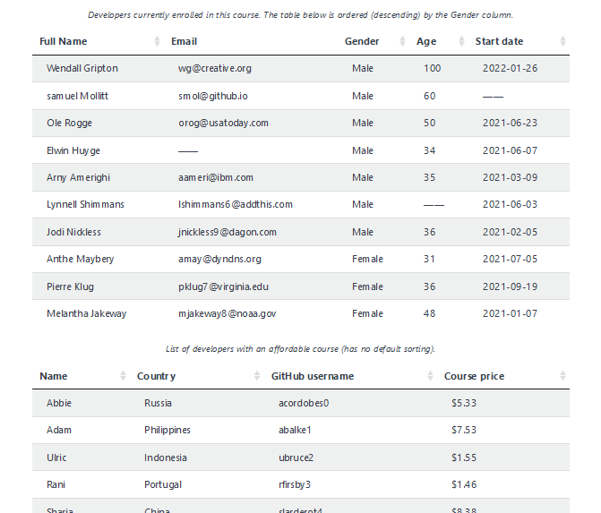Click the GitHub username header label
Screen dimensions: 601x513
click(313, 377)
